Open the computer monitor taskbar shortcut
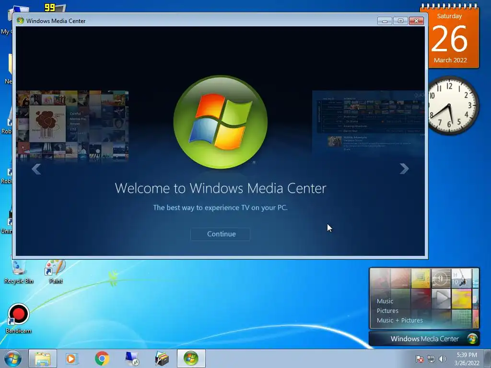The height and width of the screenshot is (368, 491). pos(132,358)
